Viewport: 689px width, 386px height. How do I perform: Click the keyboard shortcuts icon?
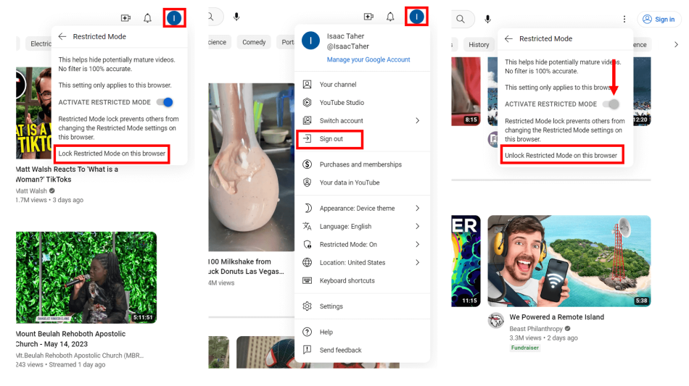point(308,281)
